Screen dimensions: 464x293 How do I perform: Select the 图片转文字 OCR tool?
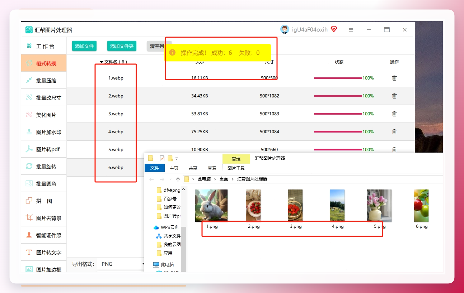(44, 253)
